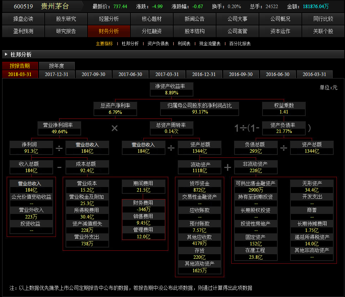Screen dimensions: 345x297
Task: Switch to 经营分析 tab
Action: pyautogui.click(x=109, y=19)
